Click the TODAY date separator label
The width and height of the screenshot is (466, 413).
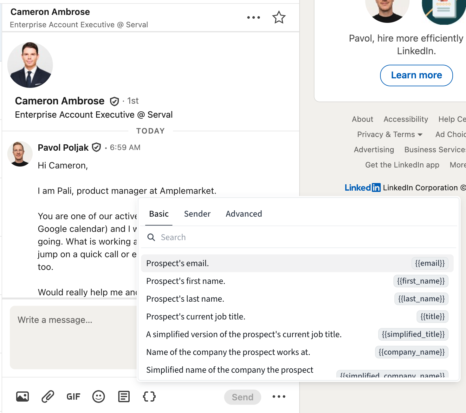tap(151, 131)
